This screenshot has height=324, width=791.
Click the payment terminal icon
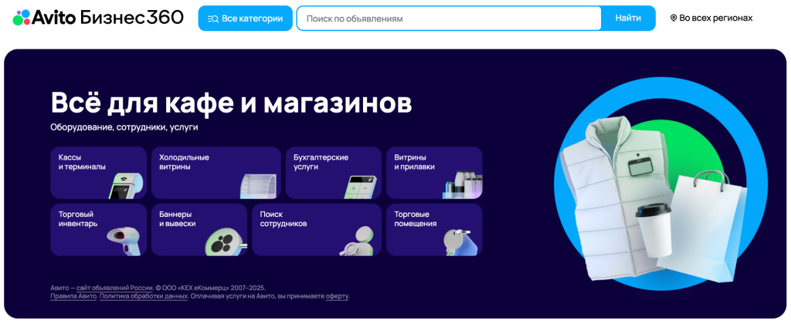[x=126, y=185]
